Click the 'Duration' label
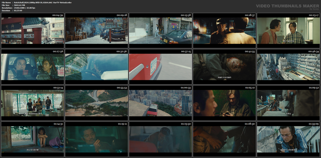The image size is (321, 158). click(6, 10)
